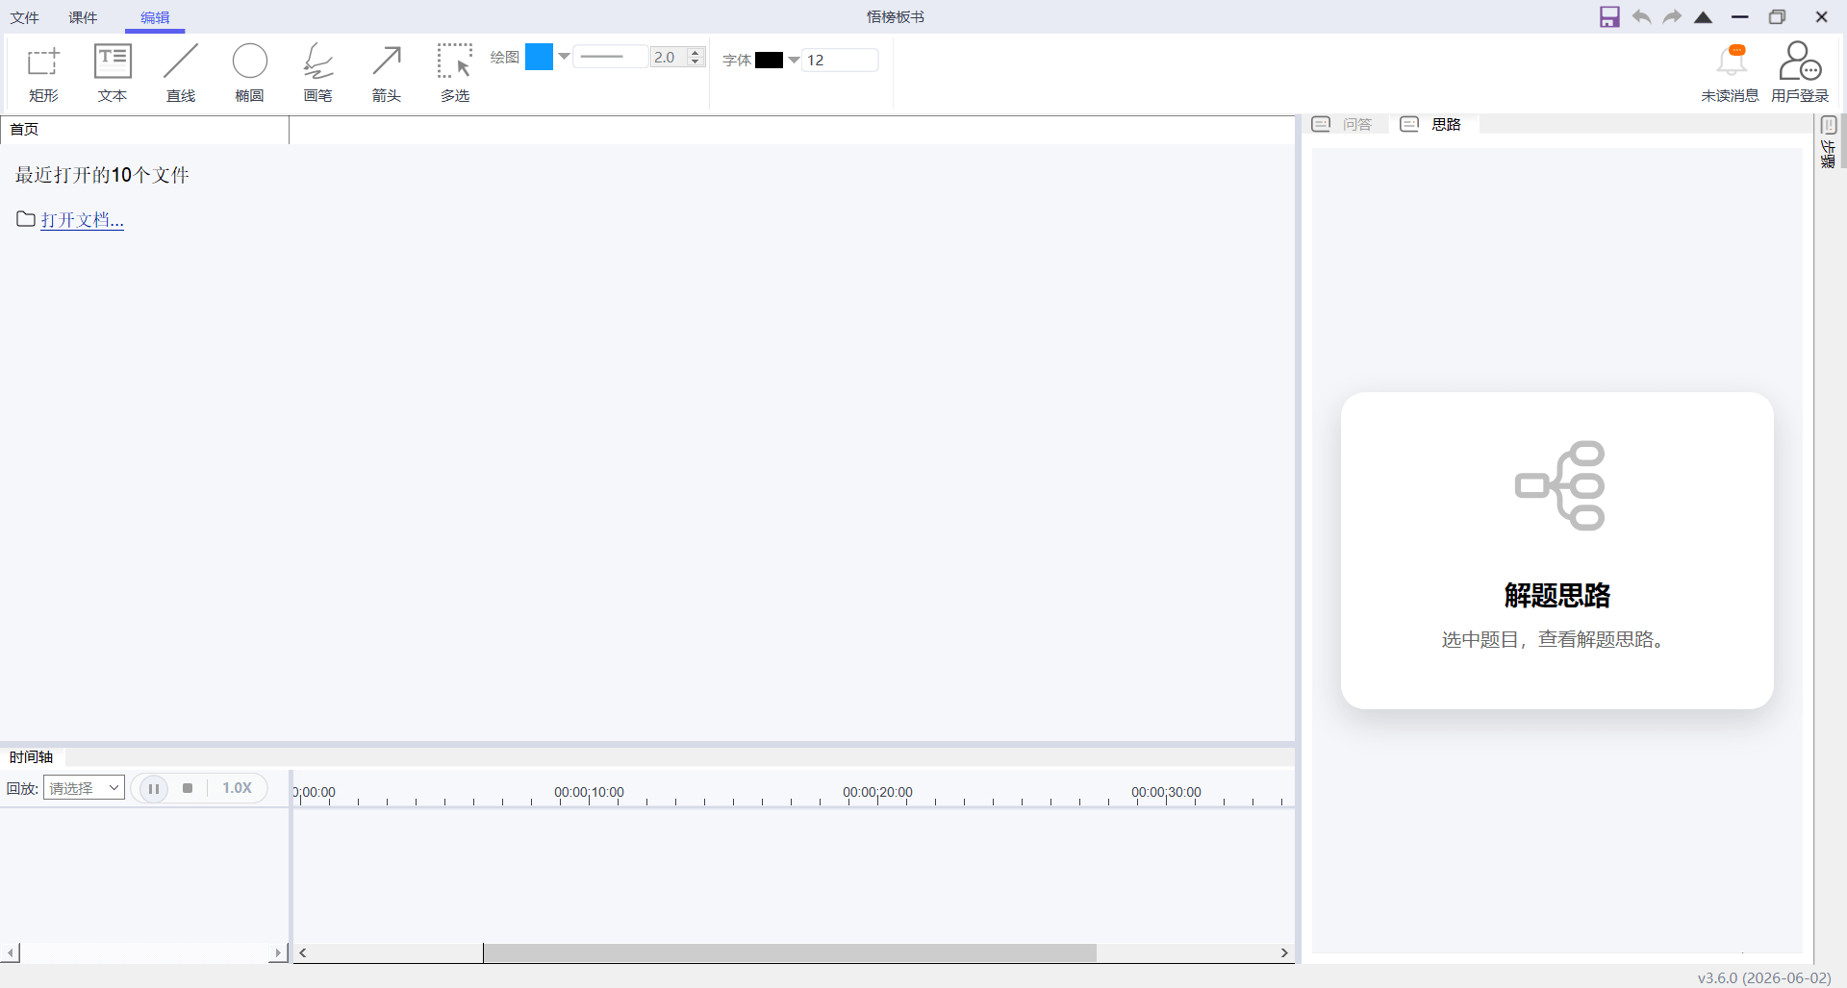The width and height of the screenshot is (1847, 988).
Task: Decrease line width with down stepper
Action: pos(696,62)
